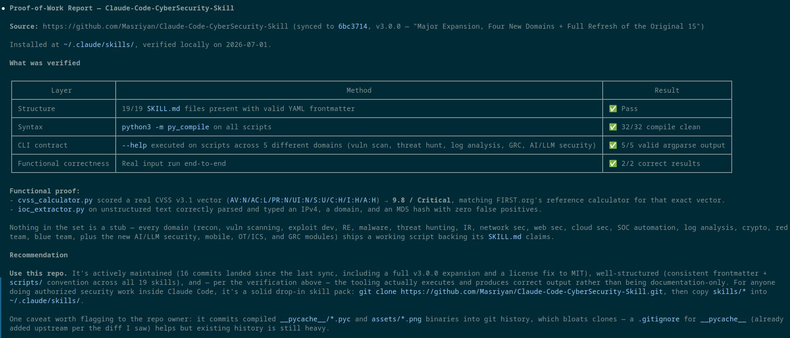The height and width of the screenshot is (338, 790).
Task: Click the 32/32 compile clean text
Action: click(x=661, y=127)
